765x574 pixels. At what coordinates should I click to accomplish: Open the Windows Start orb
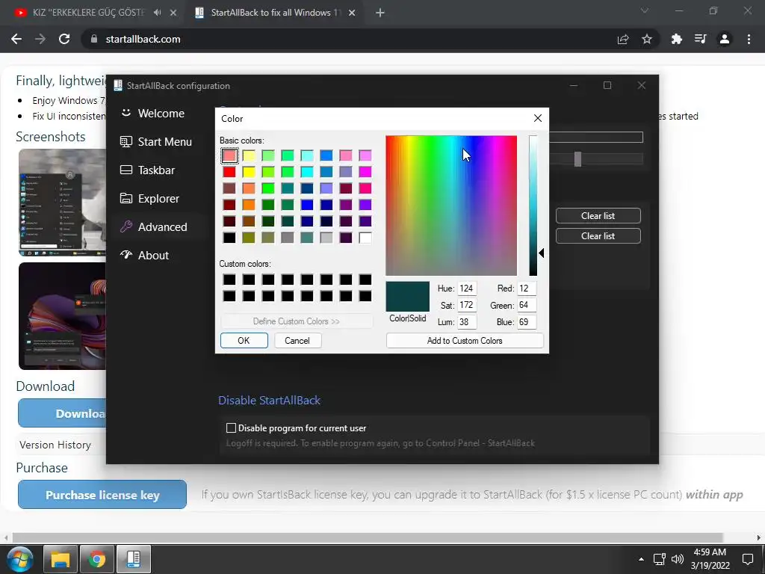(x=20, y=559)
